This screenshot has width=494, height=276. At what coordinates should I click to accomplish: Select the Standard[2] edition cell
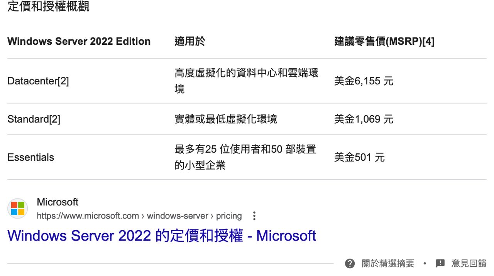[x=34, y=119]
